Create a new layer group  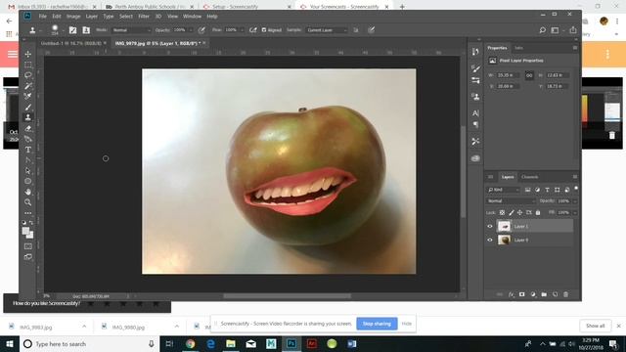pyautogui.click(x=544, y=294)
